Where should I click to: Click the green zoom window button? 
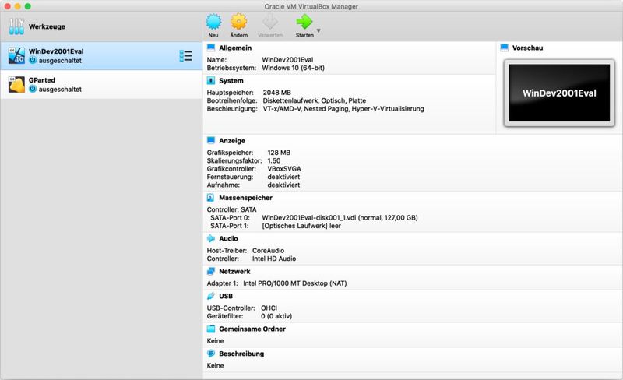[x=28, y=6]
